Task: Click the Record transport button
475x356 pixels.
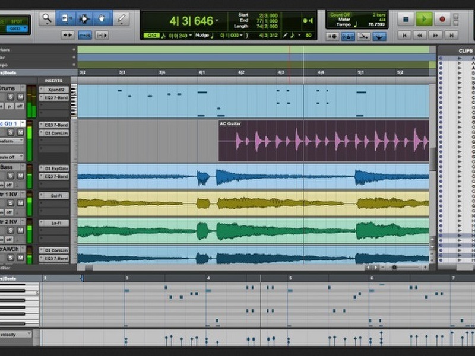Action: coord(442,19)
